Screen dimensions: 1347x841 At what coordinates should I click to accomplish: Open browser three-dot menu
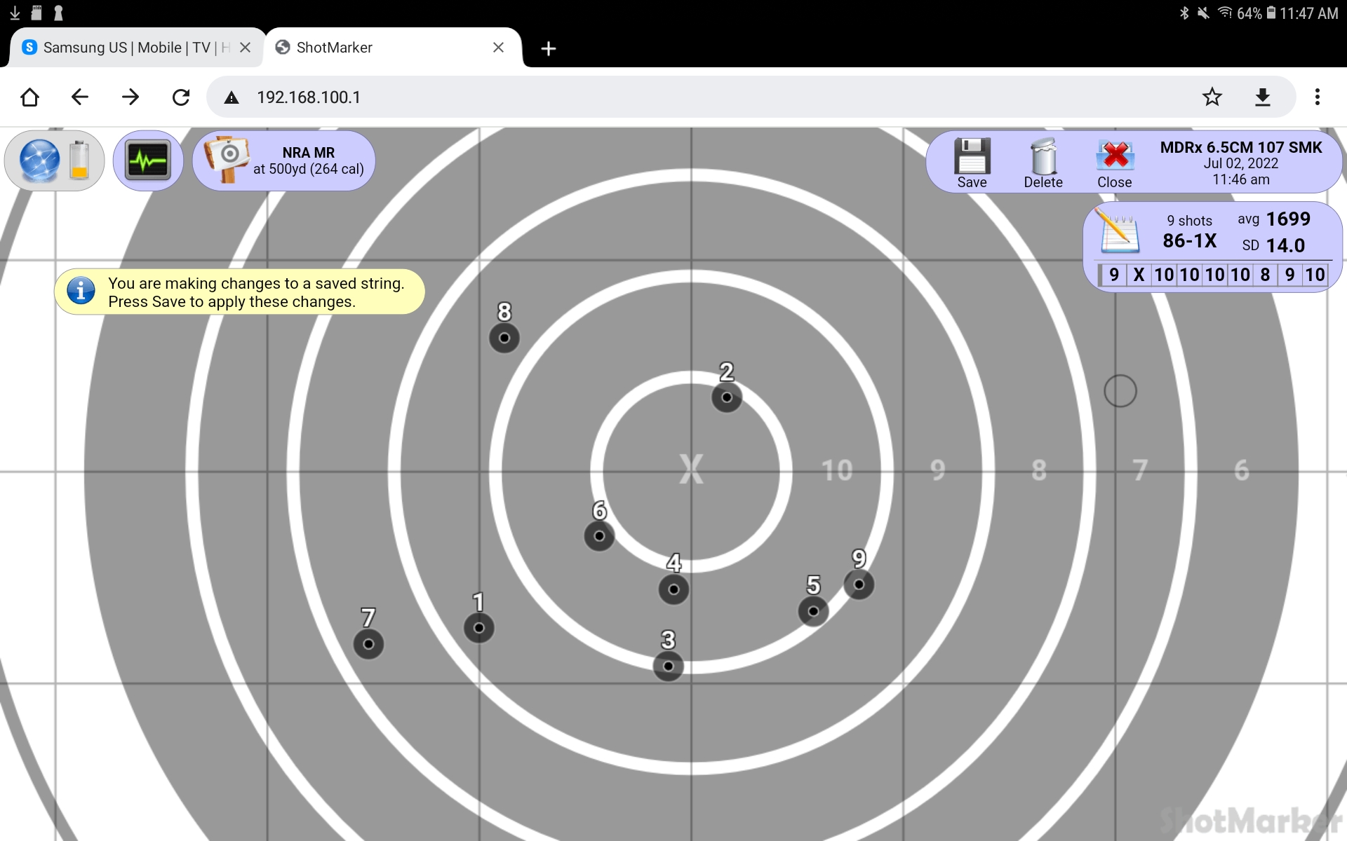[1317, 97]
